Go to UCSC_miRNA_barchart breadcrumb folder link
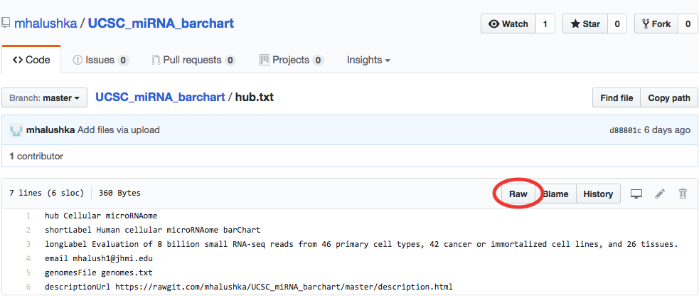Screen dimensions: 699x296 [x=160, y=97]
